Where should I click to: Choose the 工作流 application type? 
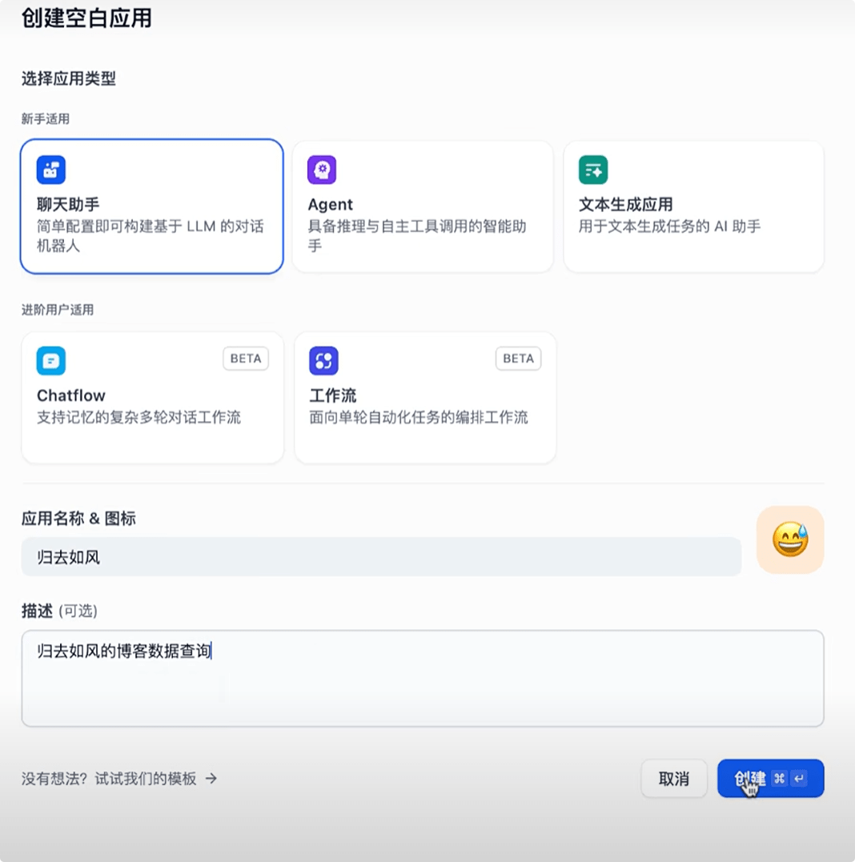423,397
